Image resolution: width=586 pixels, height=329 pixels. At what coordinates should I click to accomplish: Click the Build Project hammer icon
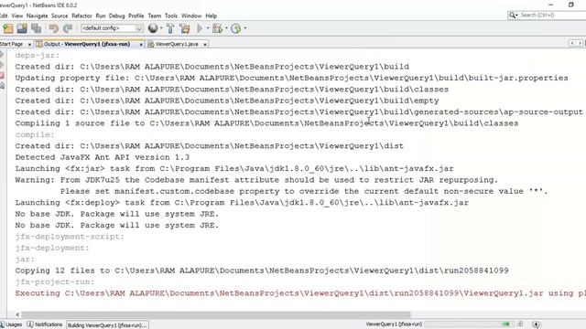click(x=170, y=28)
